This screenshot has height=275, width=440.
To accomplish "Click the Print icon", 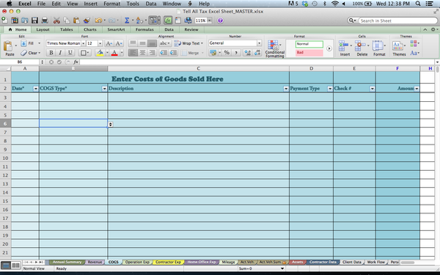I will [45, 21].
